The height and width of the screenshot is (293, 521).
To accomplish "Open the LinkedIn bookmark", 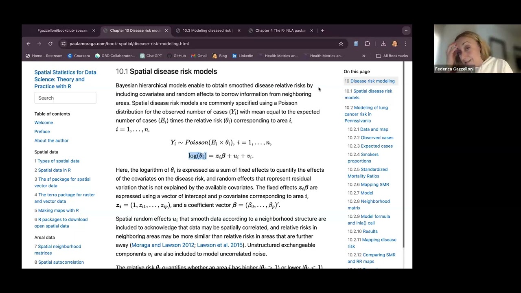I will pos(243,56).
